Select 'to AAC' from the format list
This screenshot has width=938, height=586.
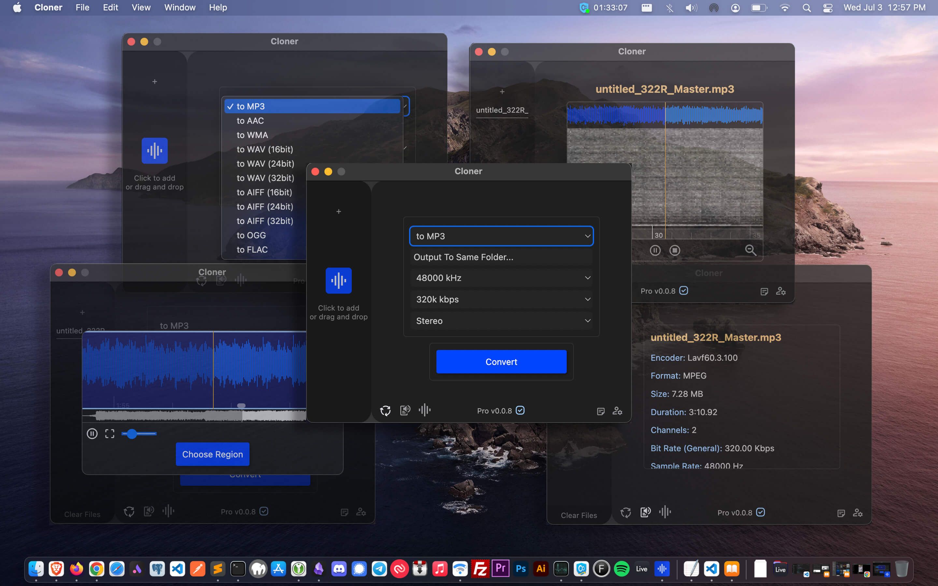[250, 120]
